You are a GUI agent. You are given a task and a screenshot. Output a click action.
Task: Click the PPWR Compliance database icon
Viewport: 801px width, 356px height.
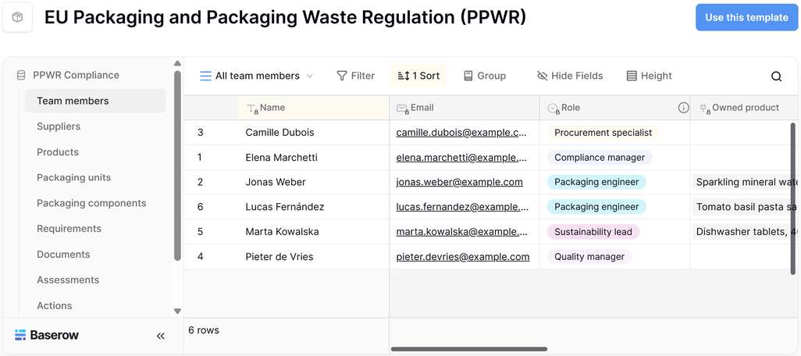tap(21, 76)
